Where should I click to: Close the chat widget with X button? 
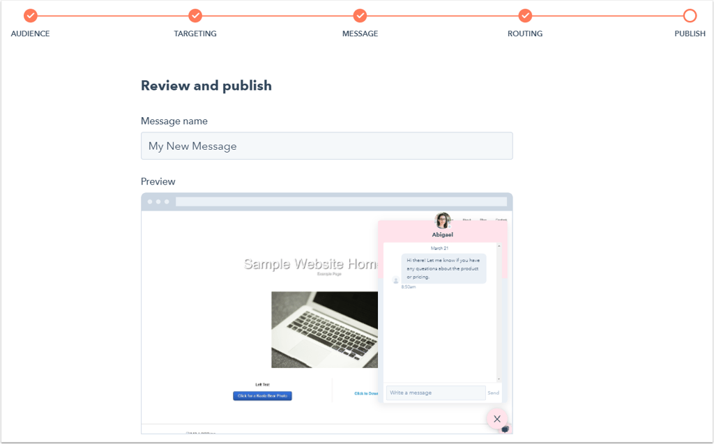pyautogui.click(x=496, y=419)
